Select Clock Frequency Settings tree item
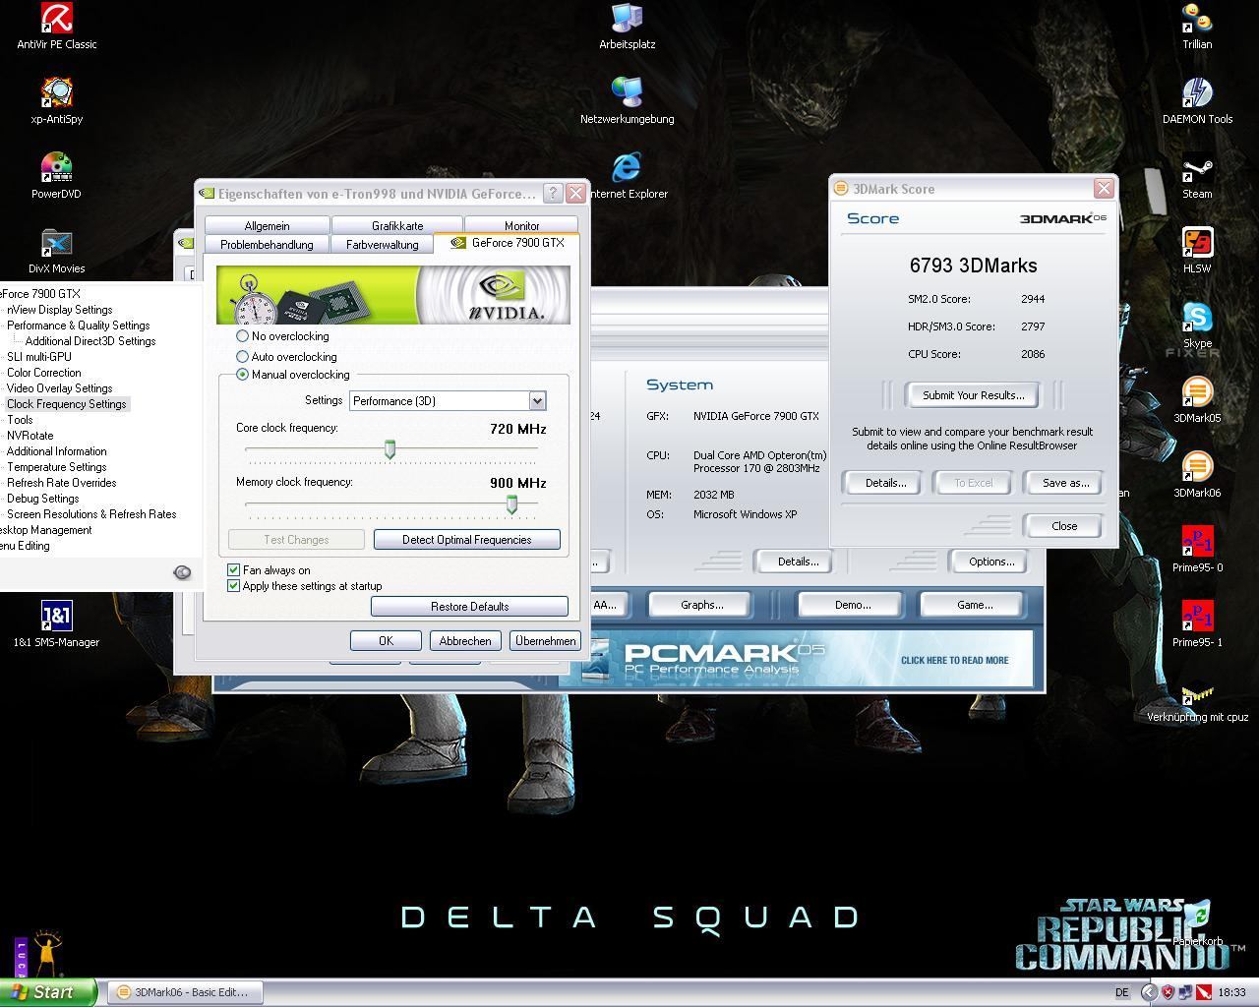Viewport: 1259px width, 1007px height. pos(67,404)
